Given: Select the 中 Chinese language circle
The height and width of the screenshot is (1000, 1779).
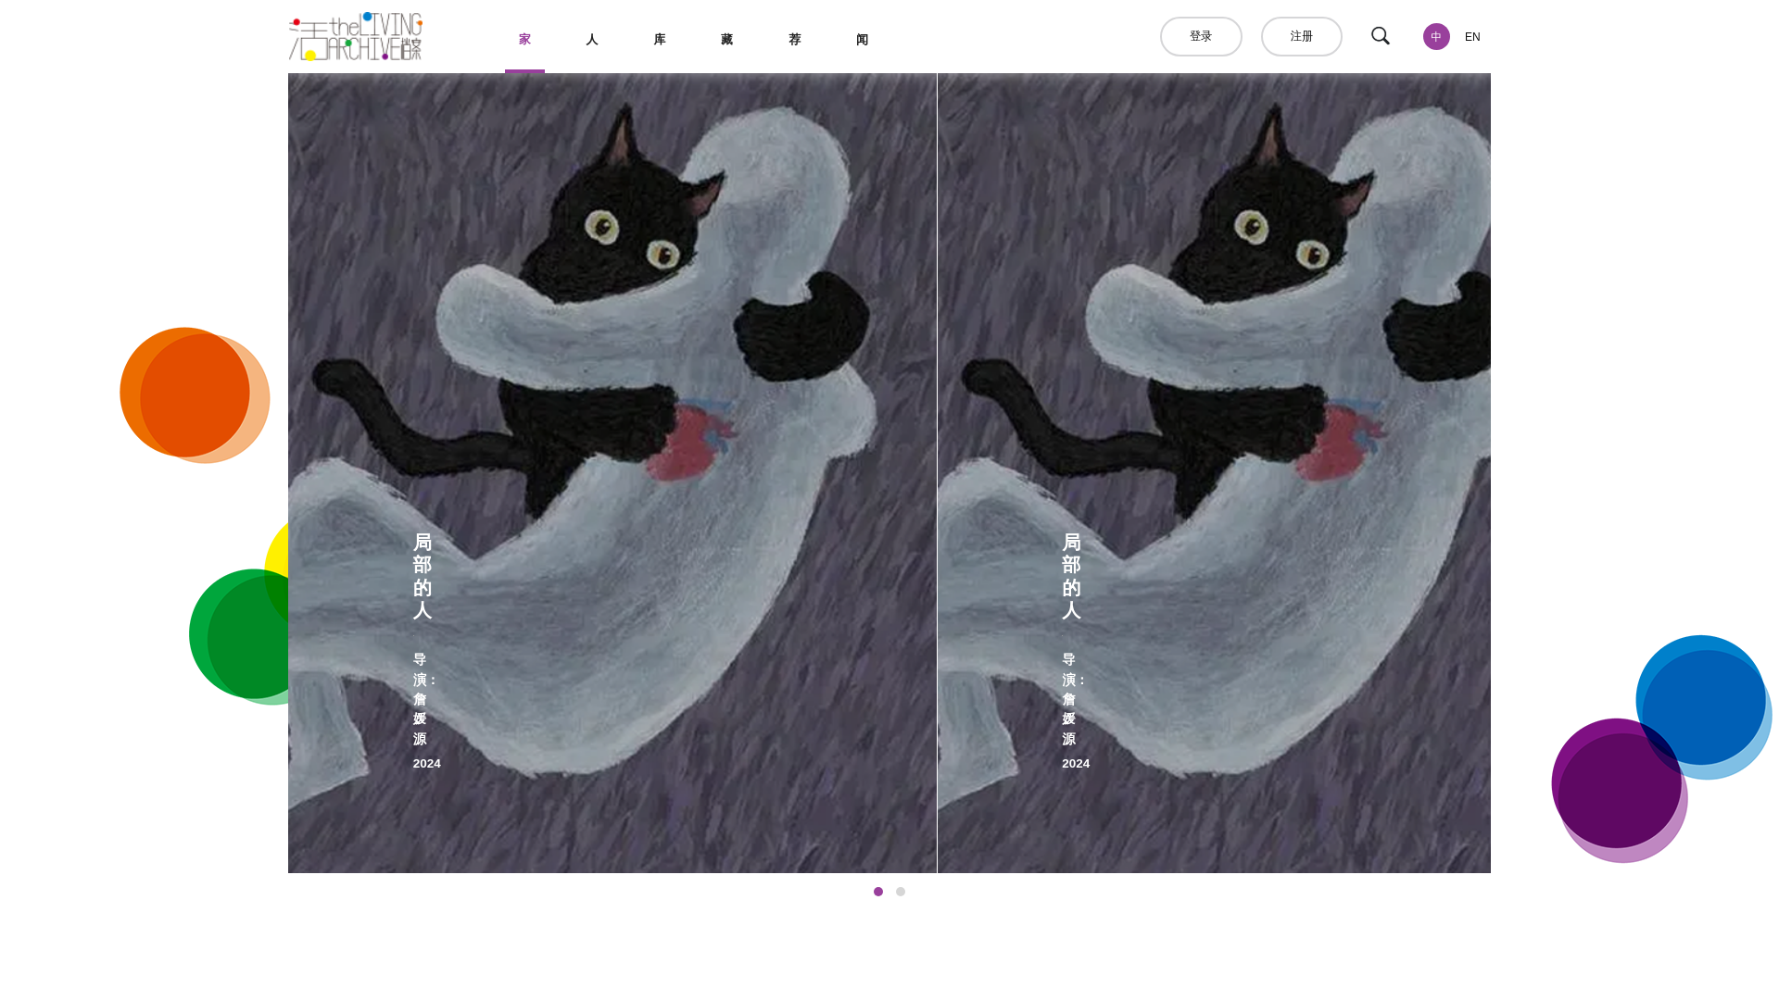Looking at the screenshot, I should pyautogui.click(x=1435, y=37).
